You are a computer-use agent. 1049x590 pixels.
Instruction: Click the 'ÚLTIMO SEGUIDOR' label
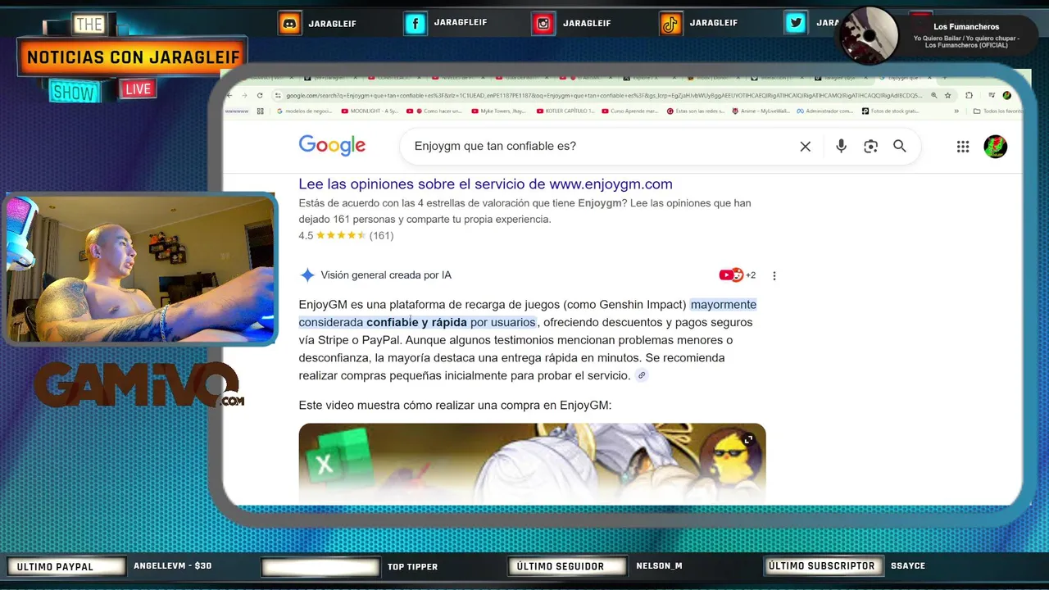point(566,566)
